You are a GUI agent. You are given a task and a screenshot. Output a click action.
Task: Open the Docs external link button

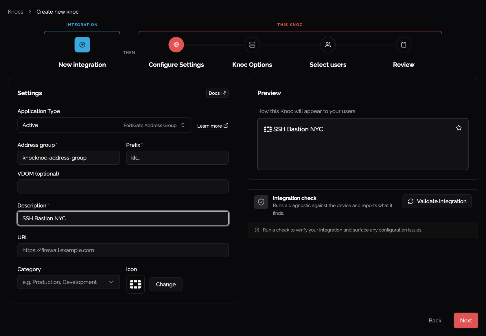[217, 93]
